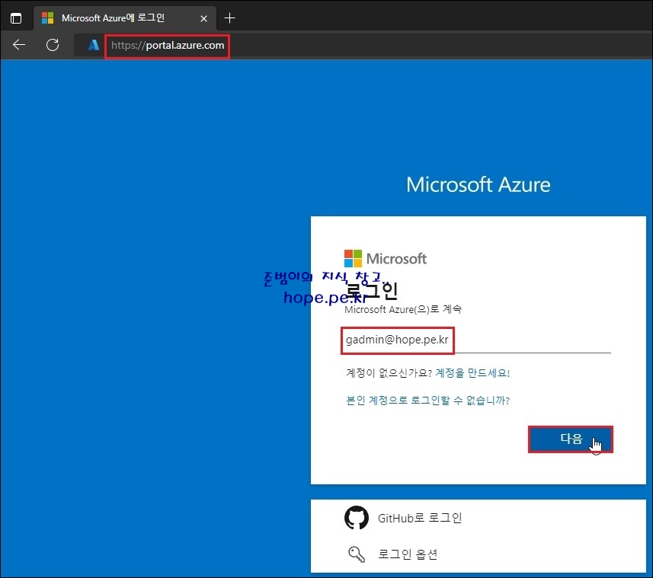
Task: Open the 계정을 만드세요! link
Action: point(472,373)
